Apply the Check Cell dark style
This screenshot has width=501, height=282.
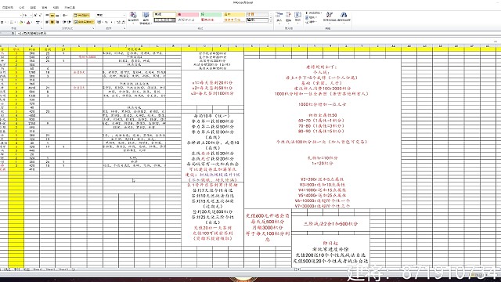(164, 20)
